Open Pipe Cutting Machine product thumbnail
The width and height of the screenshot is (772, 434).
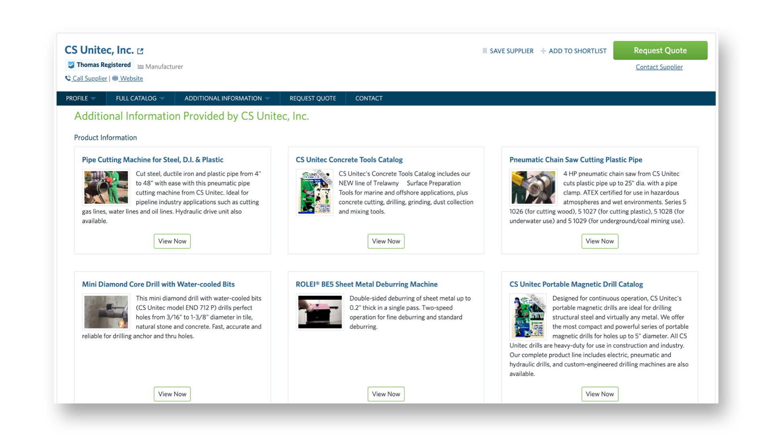tap(106, 187)
